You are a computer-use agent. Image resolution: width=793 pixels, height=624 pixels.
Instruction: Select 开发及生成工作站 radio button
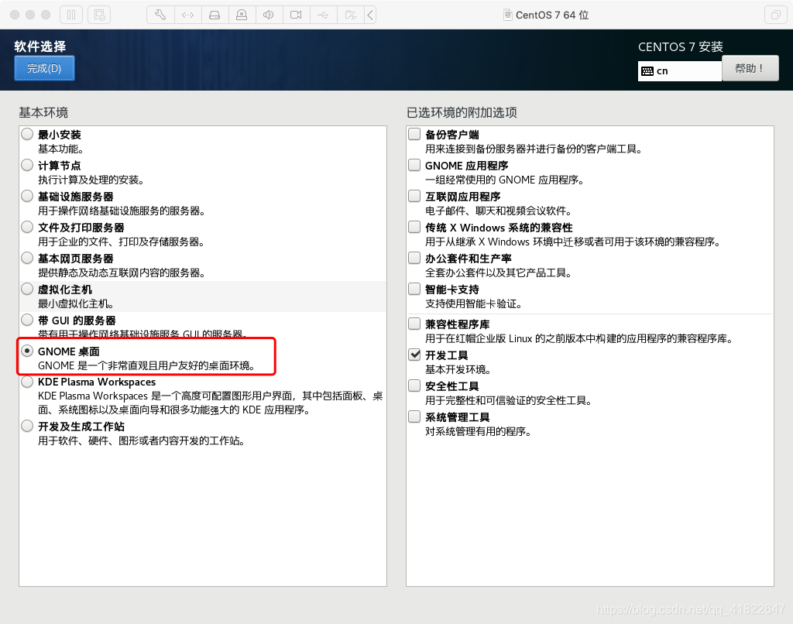click(27, 426)
